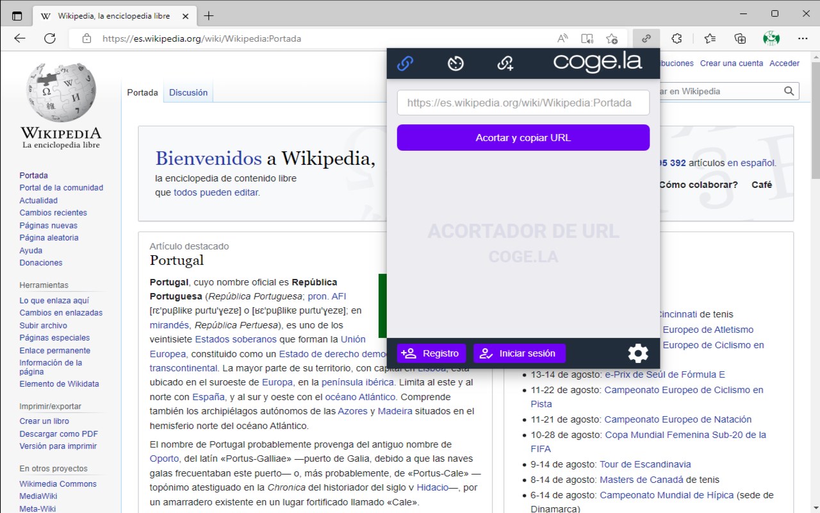Open Versión para imprimir link
This screenshot has width=820, height=513.
pos(58,446)
